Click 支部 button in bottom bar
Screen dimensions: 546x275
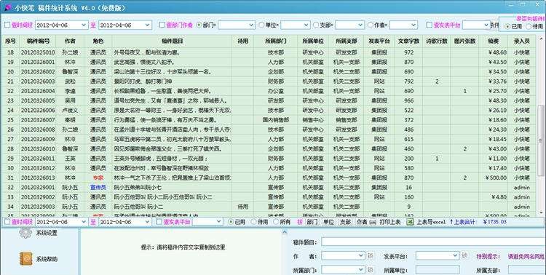click(x=345, y=222)
